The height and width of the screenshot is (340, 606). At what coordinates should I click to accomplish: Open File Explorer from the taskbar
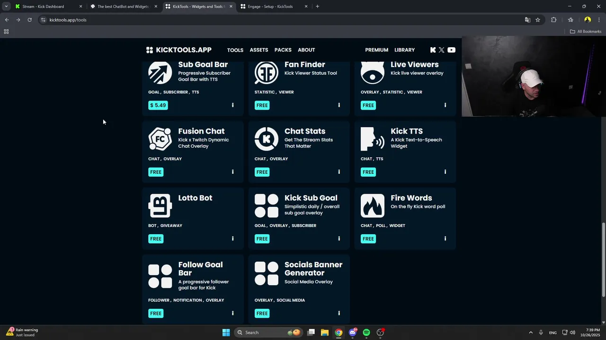pyautogui.click(x=325, y=332)
